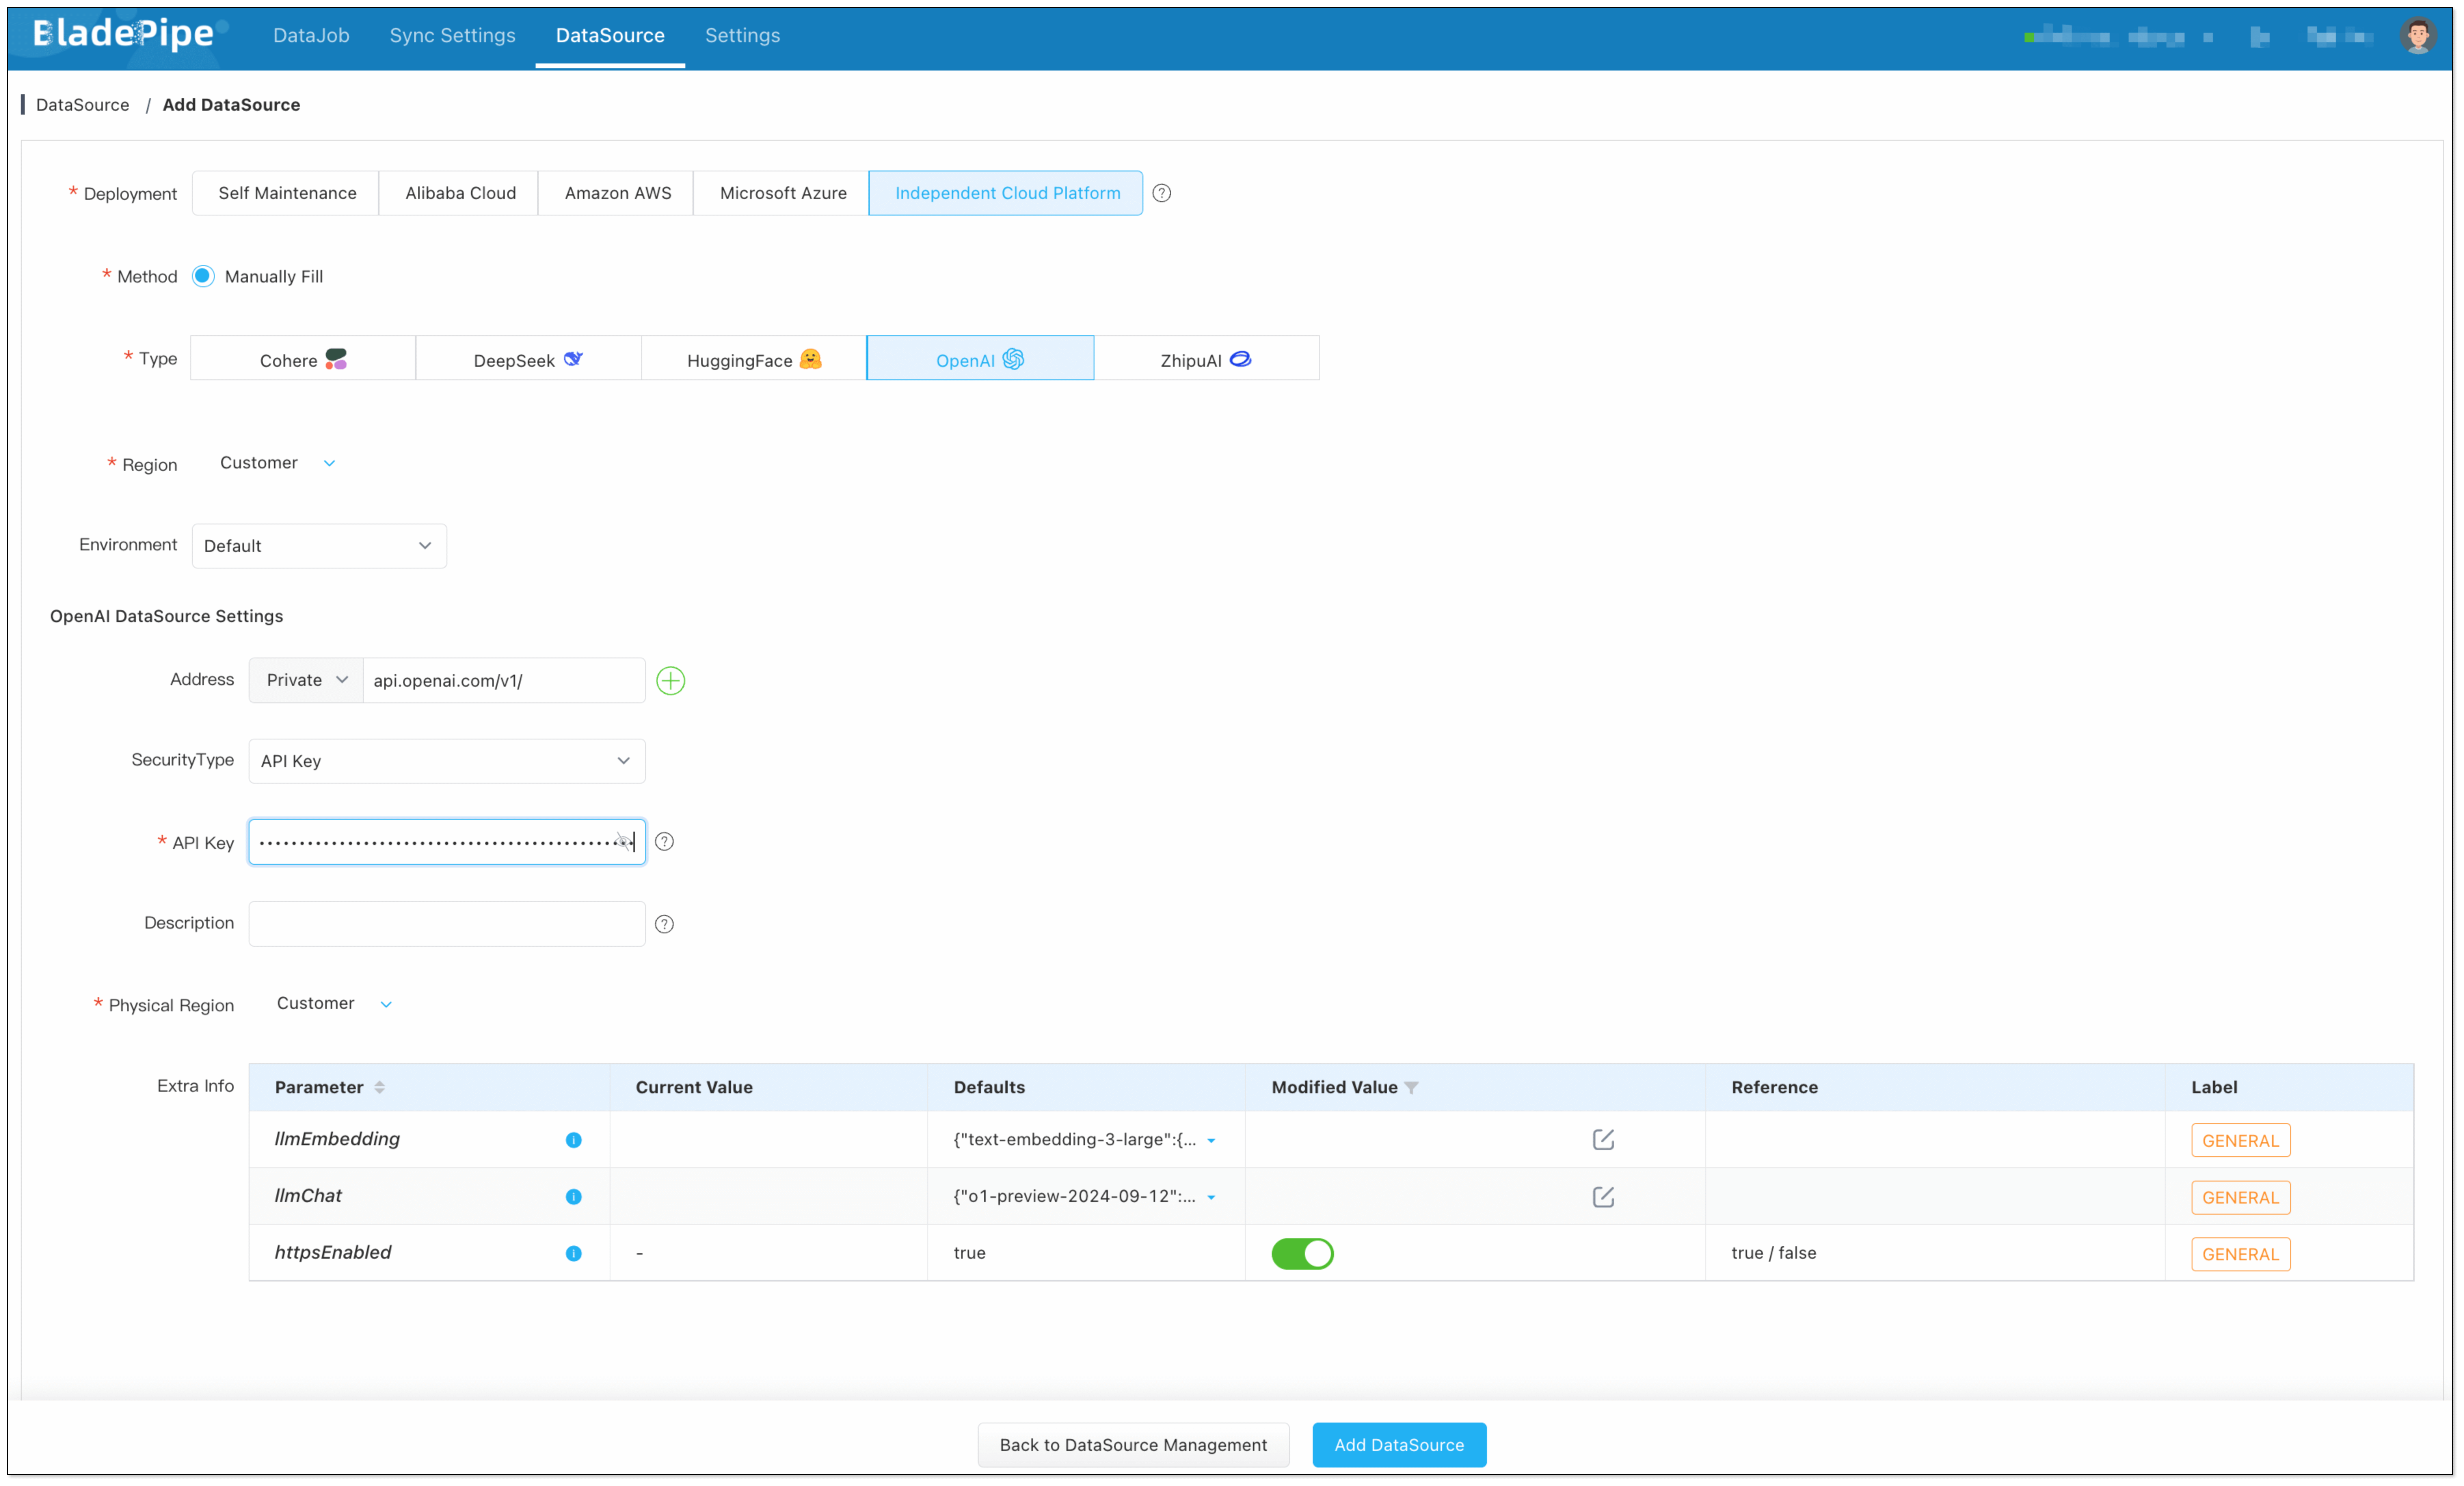
Task: Switch to the DataJob tab
Action: pyautogui.click(x=311, y=35)
